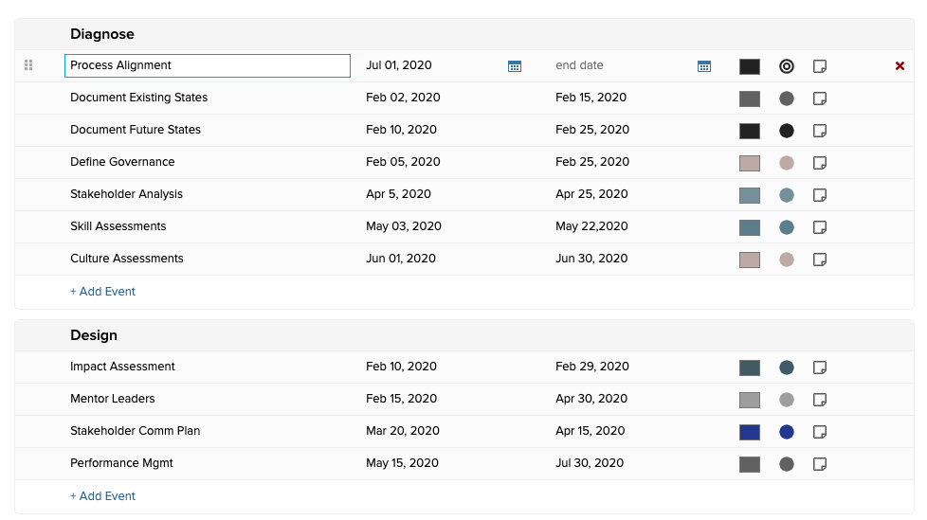The width and height of the screenshot is (927, 520).
Task: Open end date calendar for Process Alignment
Action: tap(704, 66)
